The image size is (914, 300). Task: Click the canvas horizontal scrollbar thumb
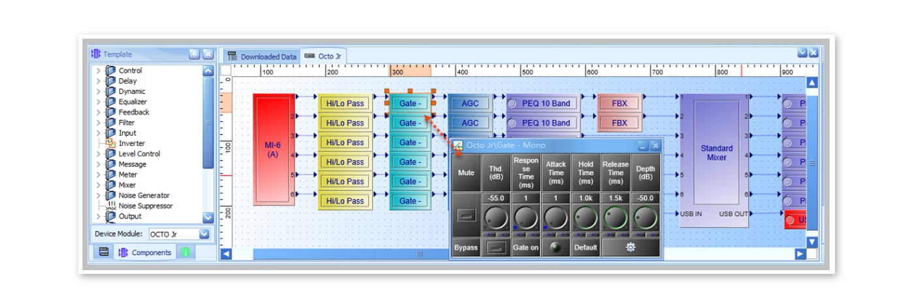pyautogui.click(x=420, y=254)
